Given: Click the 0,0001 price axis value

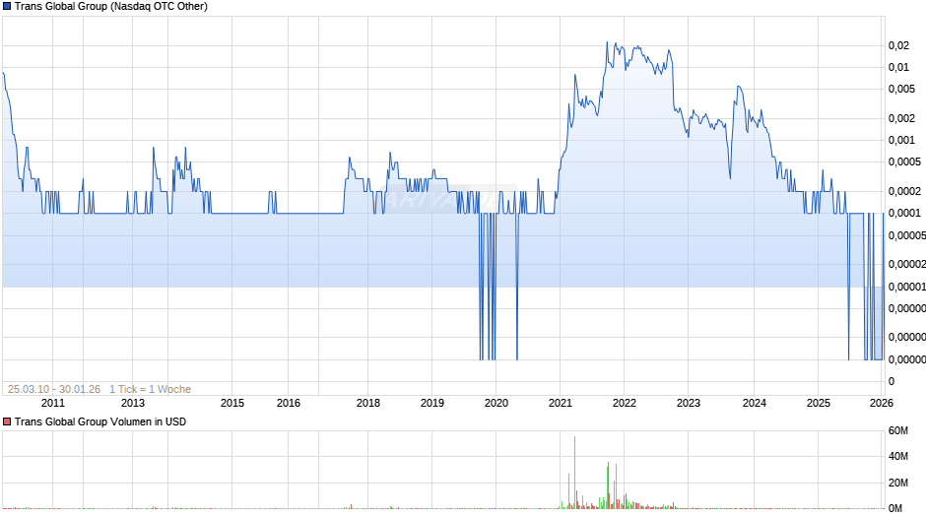Looking at the screenshot, I should click(x=904, y=213).
